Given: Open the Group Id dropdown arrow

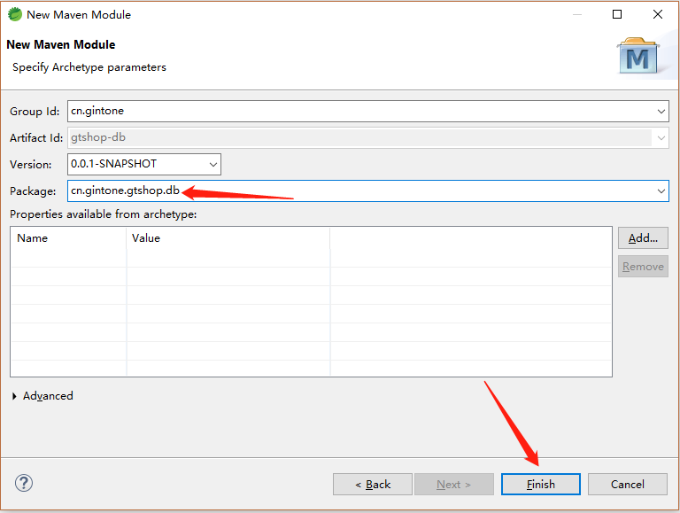Looking at the screenshot, I should (x=661, y=112).
